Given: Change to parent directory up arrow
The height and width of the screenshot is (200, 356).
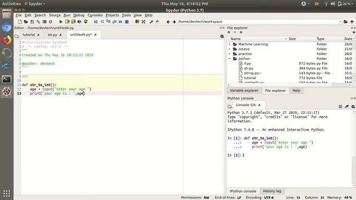Looking at the screenshot, I should [x=352, y=22].
